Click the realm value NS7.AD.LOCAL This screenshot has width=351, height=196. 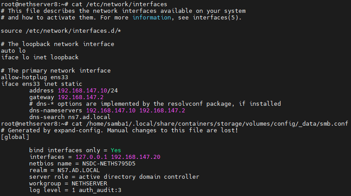coord(78,170)
